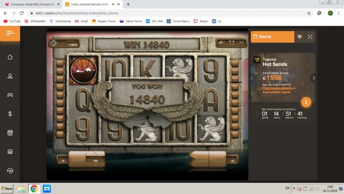
Task: Open the user profile sidebar icon
Action: [10, 76]
